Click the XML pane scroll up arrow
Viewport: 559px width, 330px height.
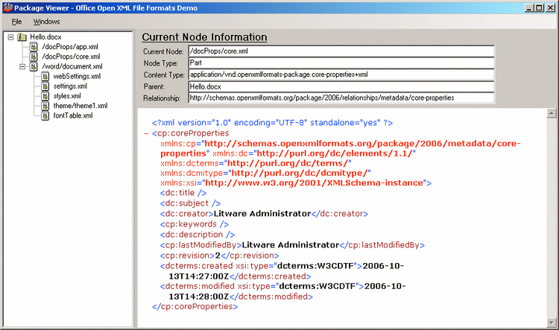coord(551,113)
